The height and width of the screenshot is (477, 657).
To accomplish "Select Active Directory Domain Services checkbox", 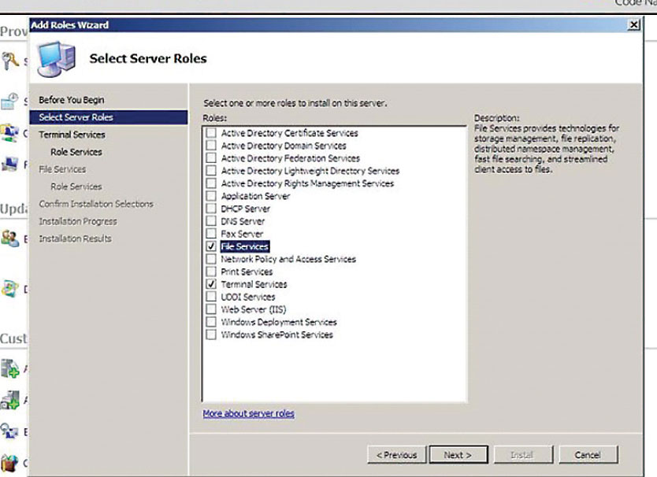I will click(210, 146).
